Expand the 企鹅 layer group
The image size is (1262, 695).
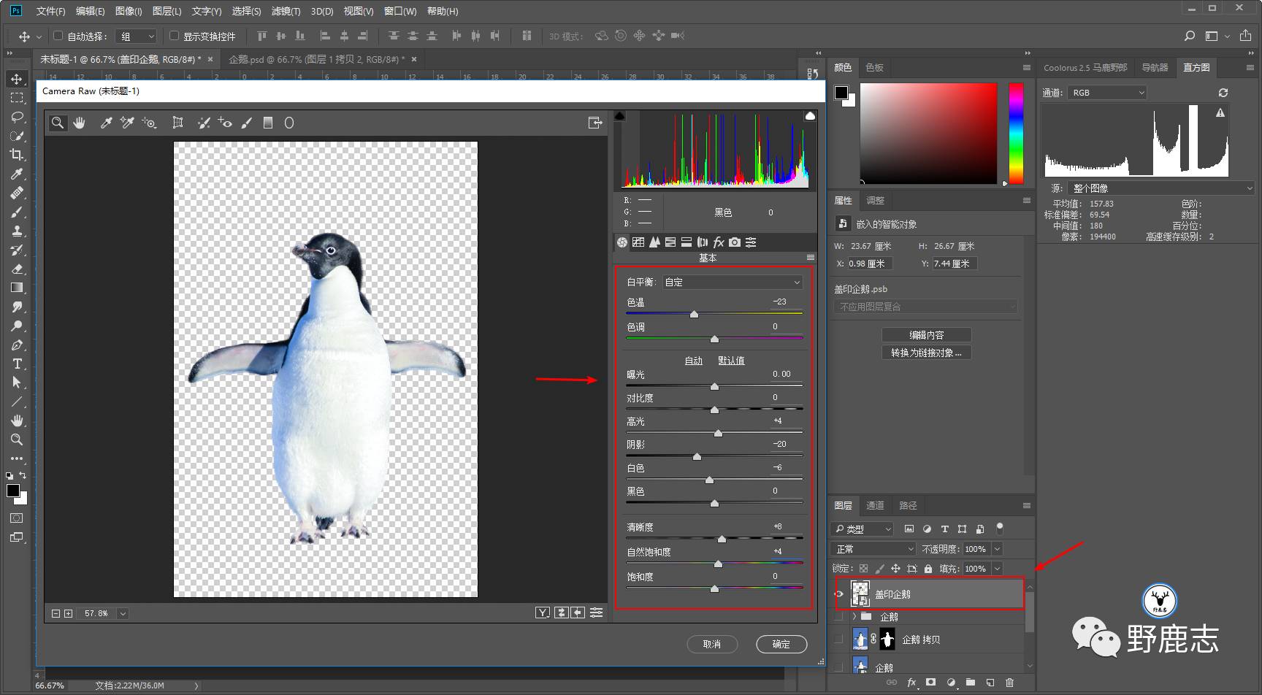coord(854,617)
